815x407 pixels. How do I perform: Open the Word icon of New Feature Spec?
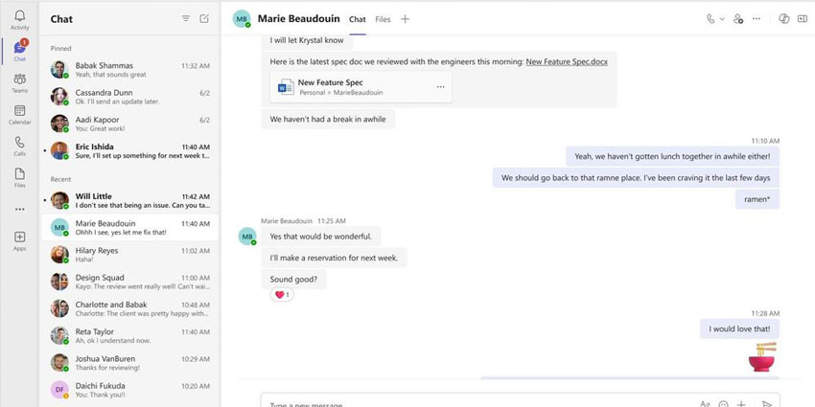pos(286,87)
